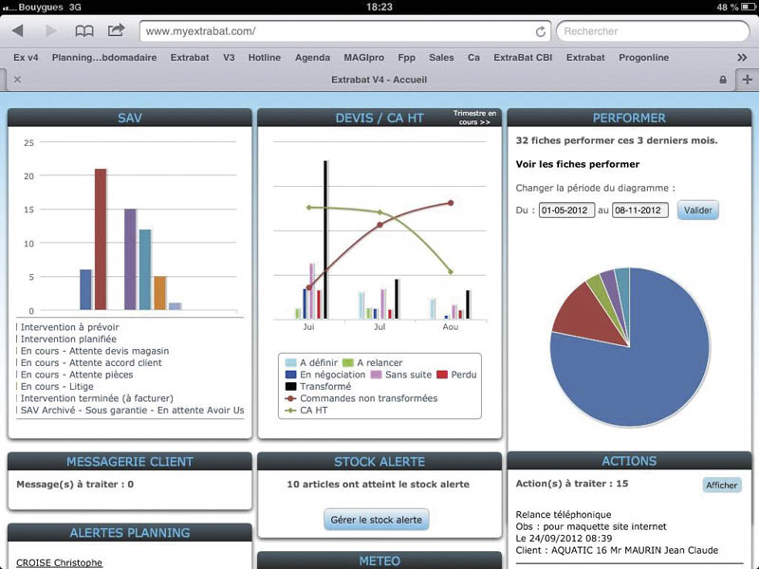Open the Hotline bookmark
Image resolution: width=759 pixels, height=569 pixels.
(265, 57)
